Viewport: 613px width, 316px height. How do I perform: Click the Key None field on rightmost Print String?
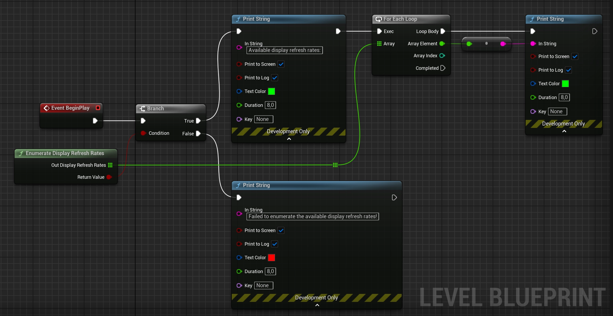tap(558, 111)
